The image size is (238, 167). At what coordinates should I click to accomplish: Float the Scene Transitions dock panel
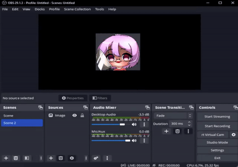(191, 108)
